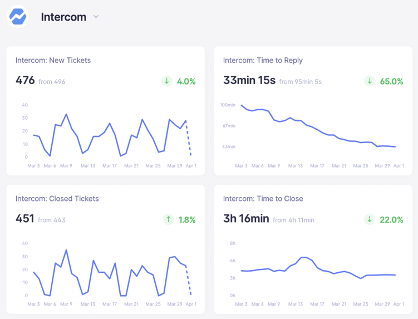Click the Time to Close line chart
The image size is (418, 319).
(x=318, y=268)
